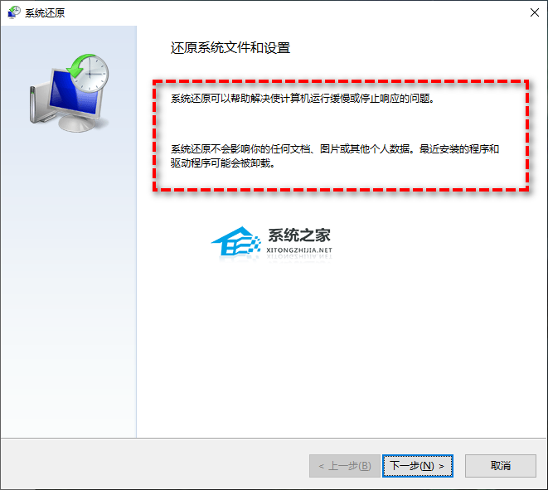Close the 系统还原 dialog window
The image size is (548, 490).
click(535, 12)
